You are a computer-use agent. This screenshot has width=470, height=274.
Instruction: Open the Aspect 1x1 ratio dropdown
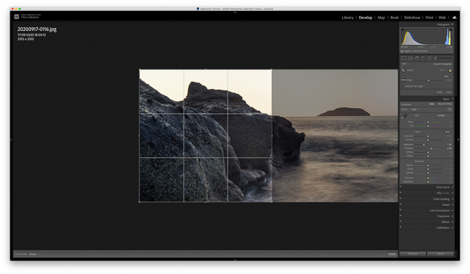(443, 70)
